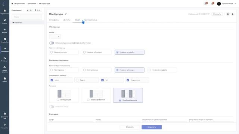The image size is (239, 134).
Task: Click the Подбор тура page title
Action: coord(56,14)
